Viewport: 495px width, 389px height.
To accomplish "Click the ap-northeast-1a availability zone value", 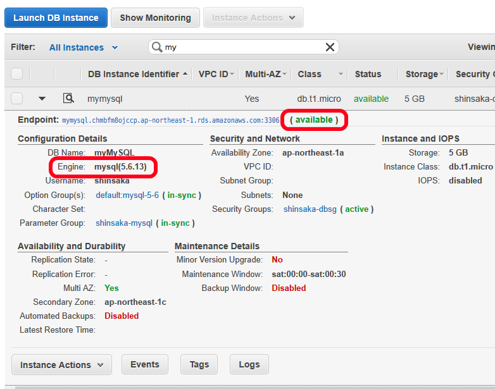I will click(x=313, y=152).
